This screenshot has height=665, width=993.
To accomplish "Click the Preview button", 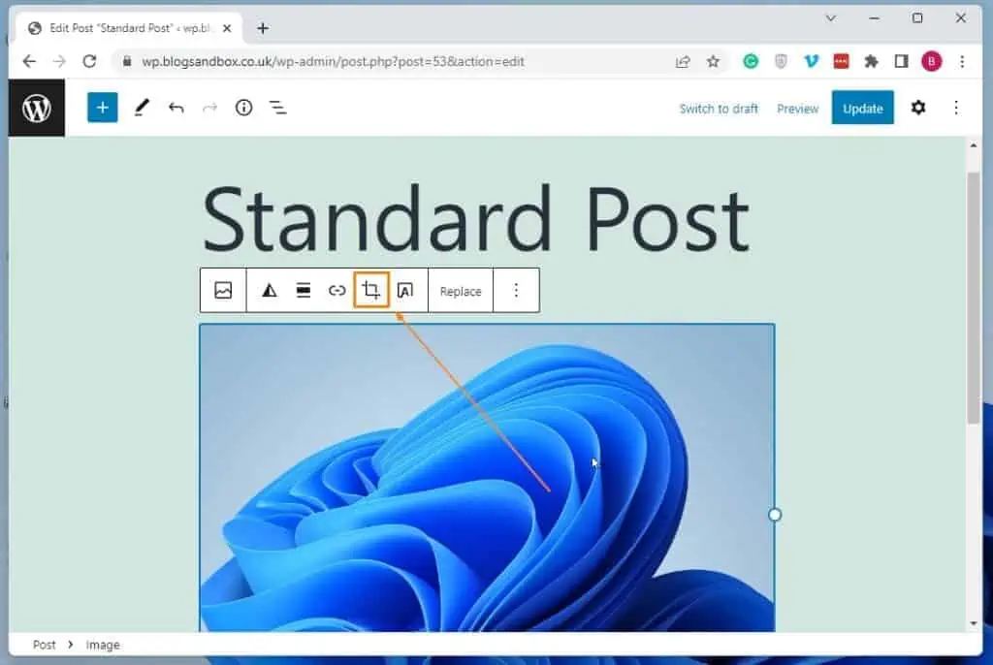I will coord(798,109).
